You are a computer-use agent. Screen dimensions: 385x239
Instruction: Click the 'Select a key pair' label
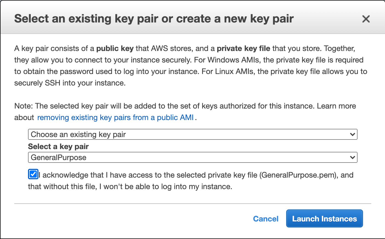click(x=58, y=146)
